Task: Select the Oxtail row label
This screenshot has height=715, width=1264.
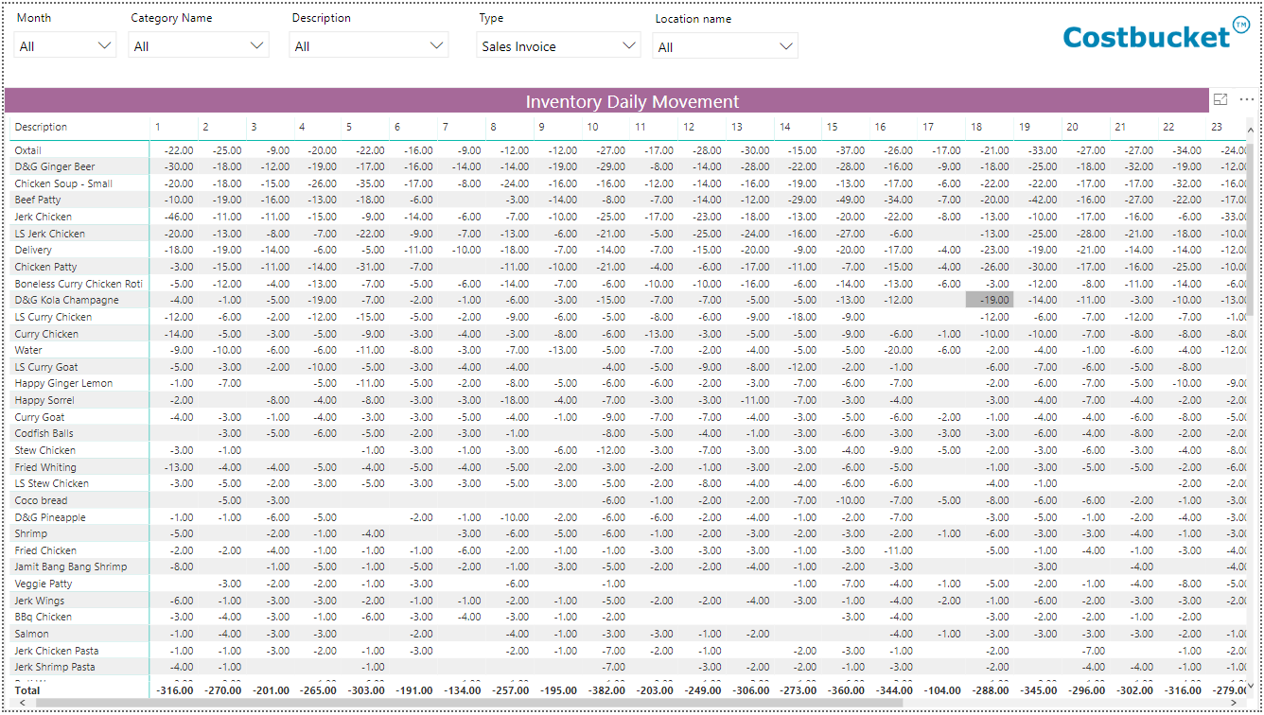Action: (28, 150)
